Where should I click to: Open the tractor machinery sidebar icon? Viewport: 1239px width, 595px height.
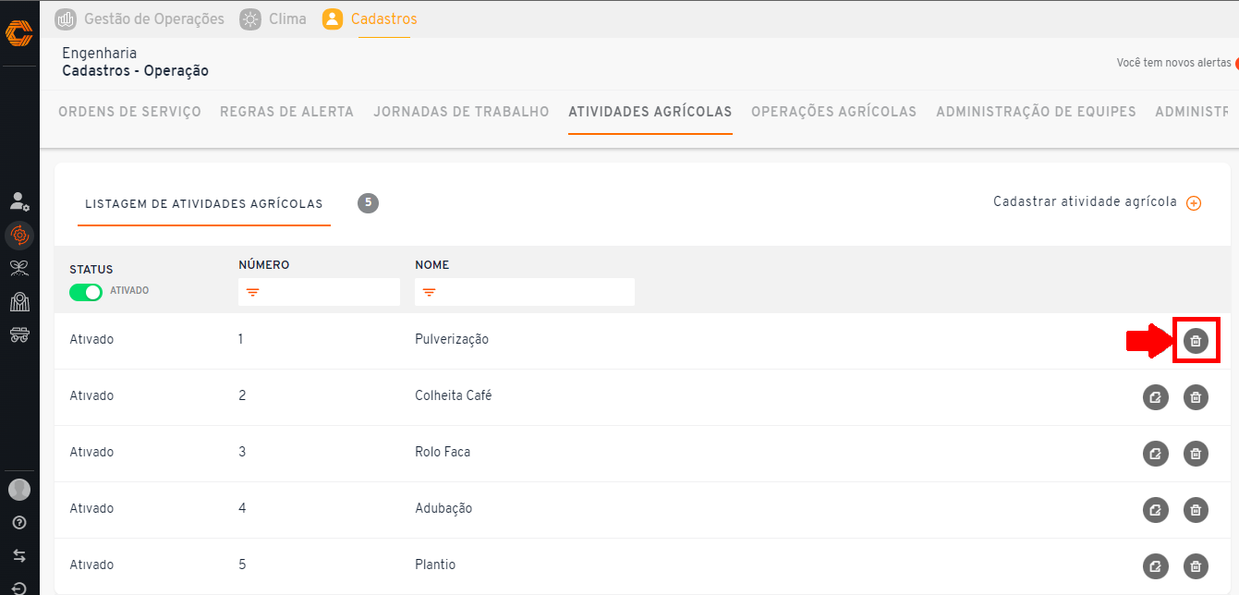(19, 334)
